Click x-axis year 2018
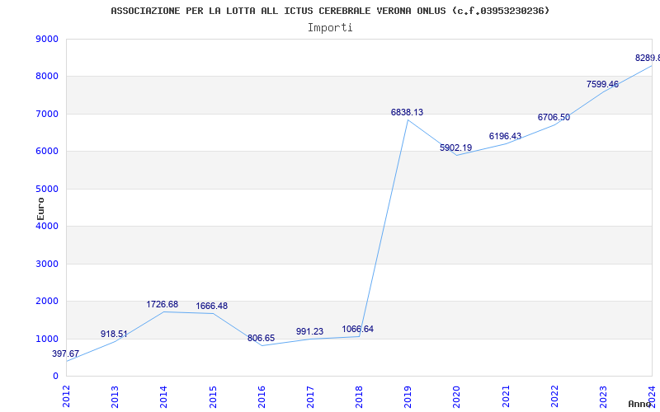660x412 pixels. (359, 396)
